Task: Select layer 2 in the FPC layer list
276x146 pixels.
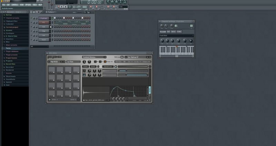Action: pyautogui.click(x=84, y=75)
